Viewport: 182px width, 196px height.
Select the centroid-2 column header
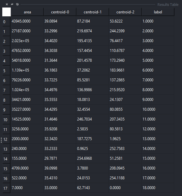[125, 12]
